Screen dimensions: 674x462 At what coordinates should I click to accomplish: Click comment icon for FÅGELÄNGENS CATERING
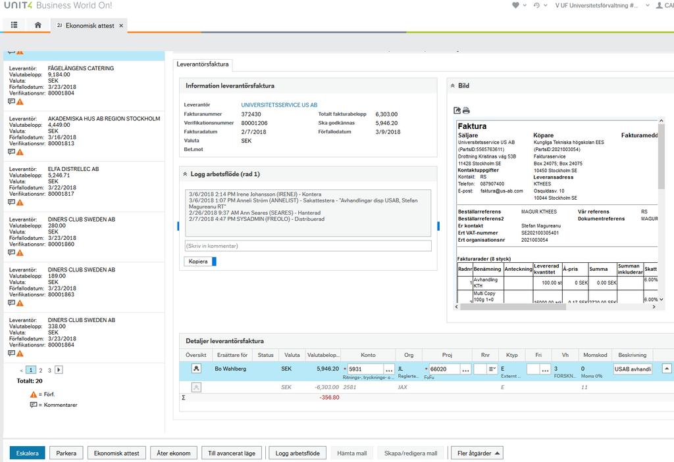[x=12, y=102]
